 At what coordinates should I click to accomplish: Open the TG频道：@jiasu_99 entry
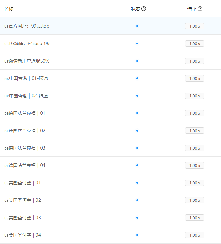pos(27,44)
